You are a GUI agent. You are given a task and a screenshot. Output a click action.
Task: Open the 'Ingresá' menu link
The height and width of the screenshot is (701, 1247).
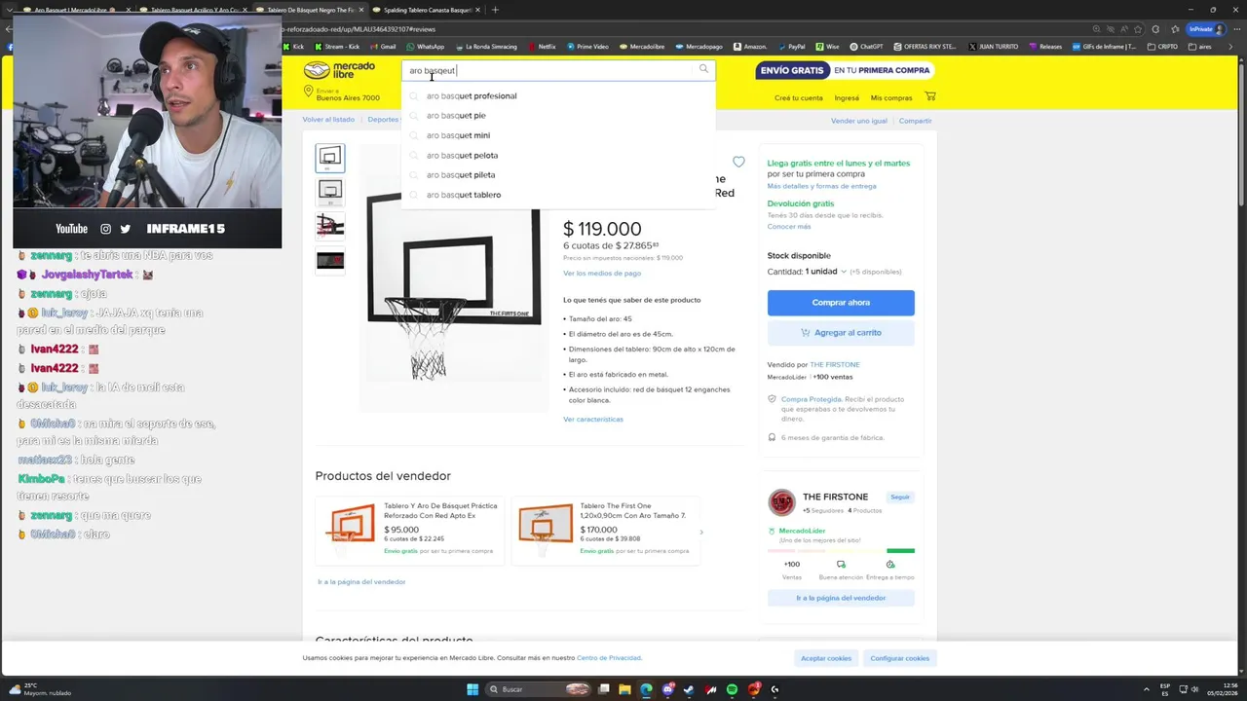[847, 97]
